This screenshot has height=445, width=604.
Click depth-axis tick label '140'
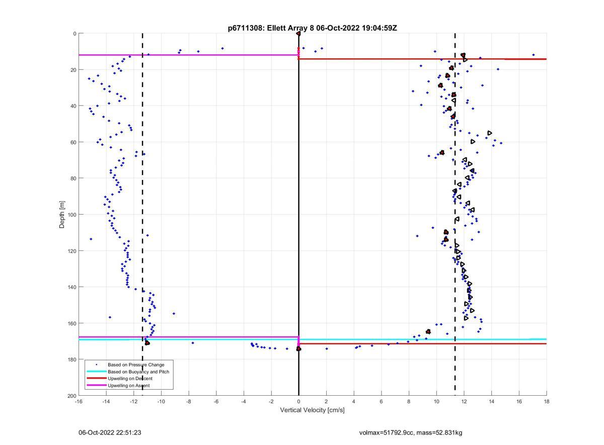pos(71,287)
